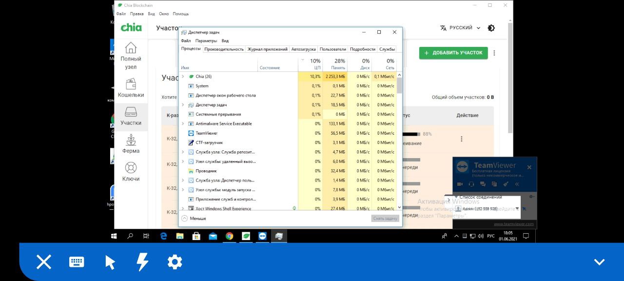624x281 pixels.
Task: Expand the Служба узла: Диспетчер польз... row
Action: coord(183,181)
